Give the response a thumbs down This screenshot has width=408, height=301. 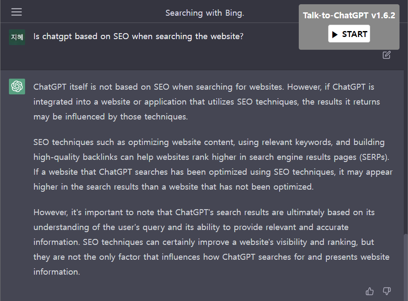click(x=387, y=291)
